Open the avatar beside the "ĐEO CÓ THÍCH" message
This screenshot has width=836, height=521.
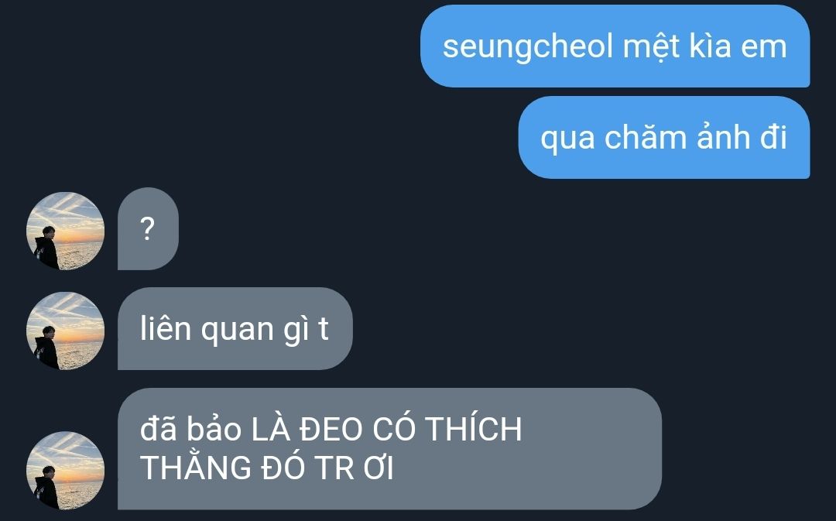(66, 471)
